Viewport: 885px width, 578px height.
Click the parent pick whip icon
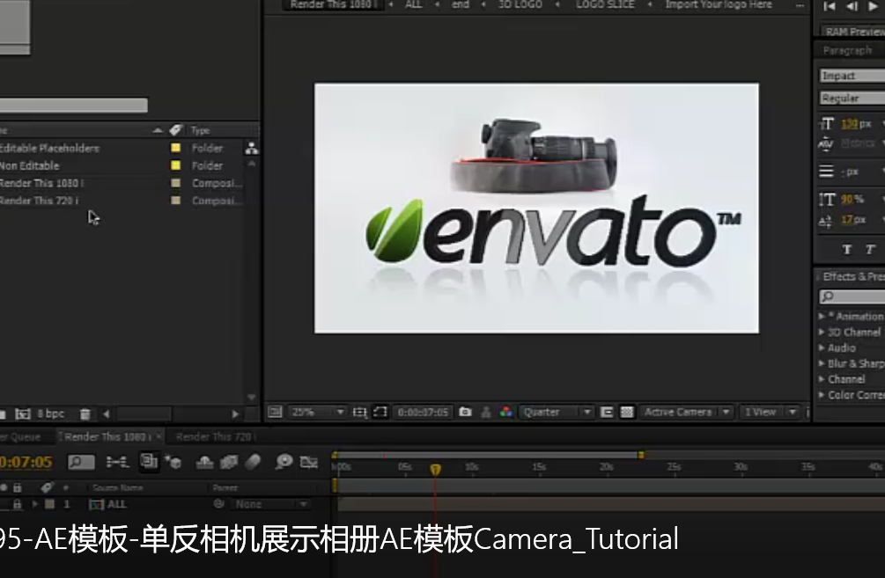pyautogui.click(x=219, y=503)
